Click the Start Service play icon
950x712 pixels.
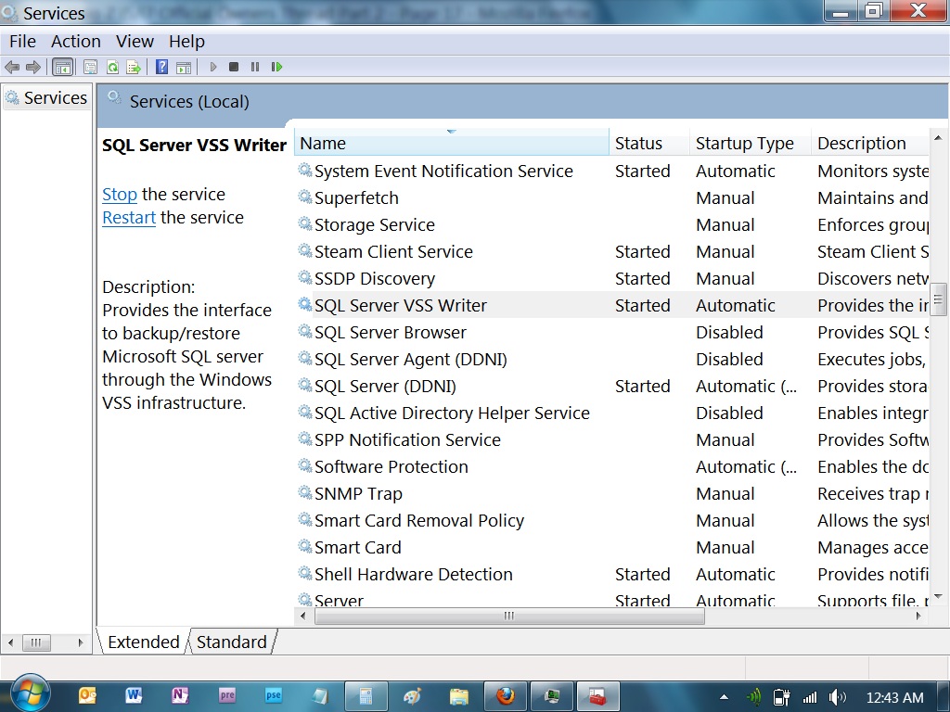[x=213, y=67]
